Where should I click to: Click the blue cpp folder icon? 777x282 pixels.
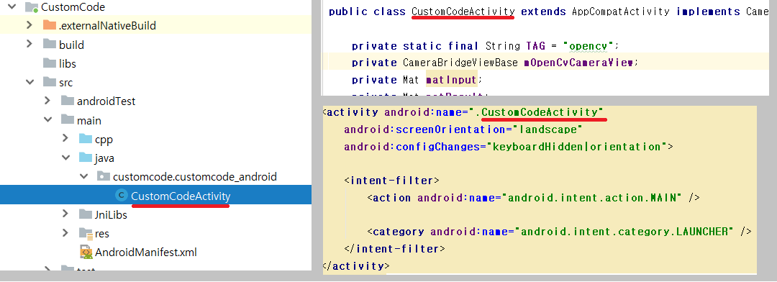click(85, 140)
